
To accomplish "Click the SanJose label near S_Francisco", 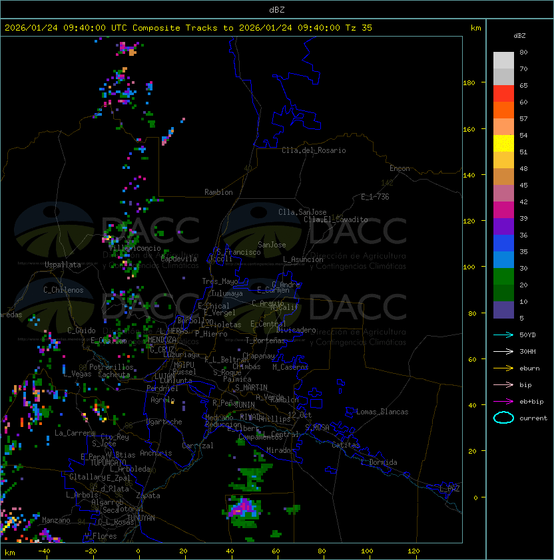I will click(272, 245).
